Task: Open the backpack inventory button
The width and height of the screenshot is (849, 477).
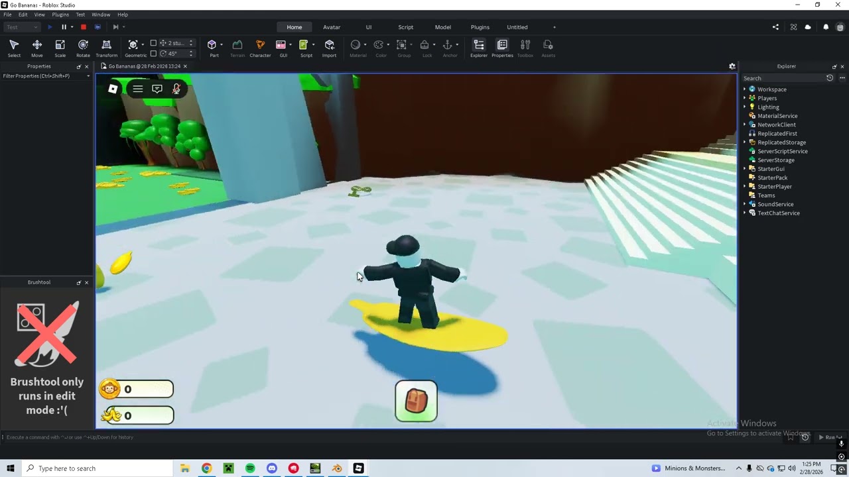Action: (417, 401)
